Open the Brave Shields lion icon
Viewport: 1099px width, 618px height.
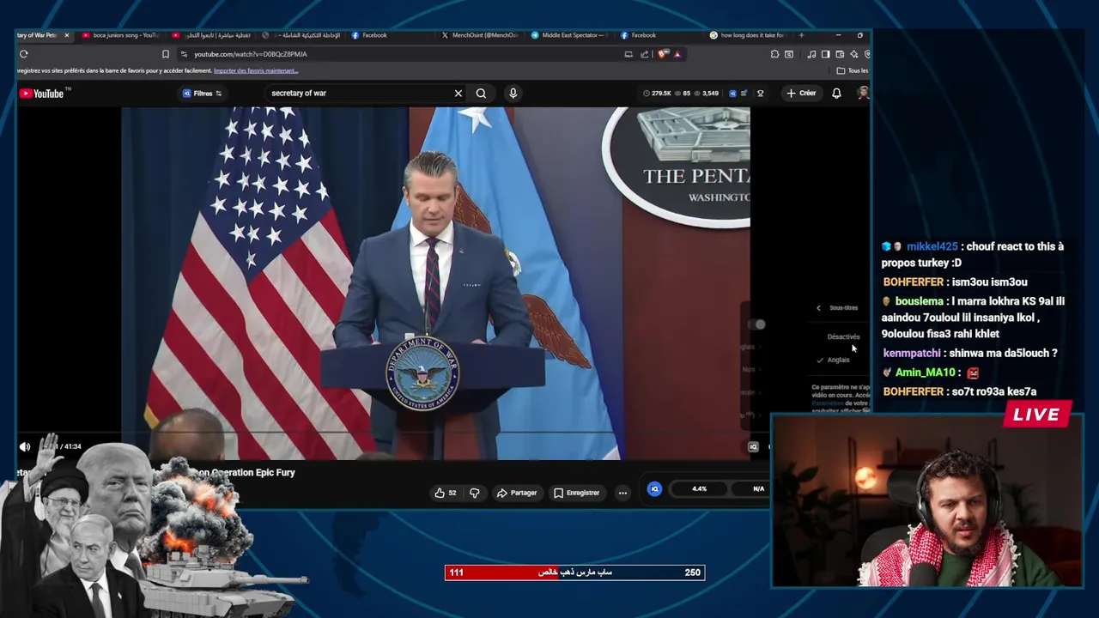coord(664,54)
